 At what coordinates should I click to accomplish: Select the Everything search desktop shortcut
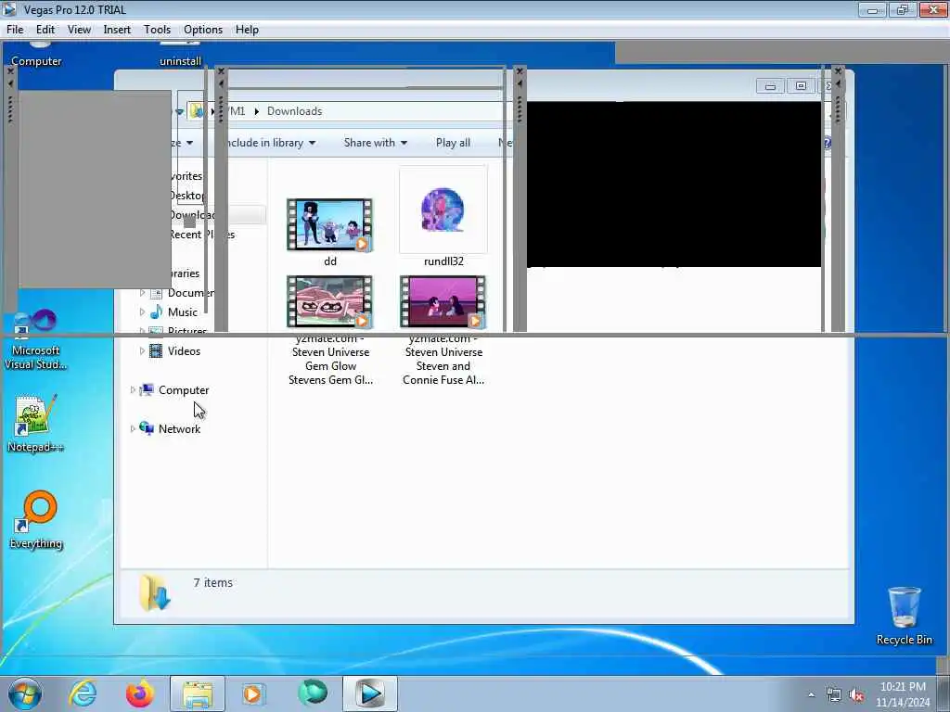tap(36, 521)
